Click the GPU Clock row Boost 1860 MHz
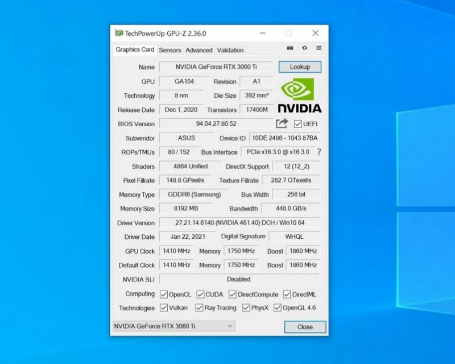 point(303,251)
